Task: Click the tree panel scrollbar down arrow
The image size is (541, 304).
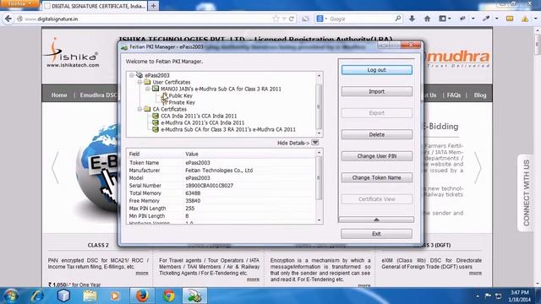Action: (x=319, y=133)
